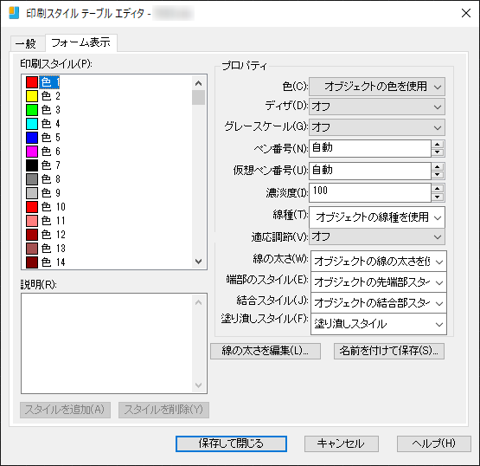
Task: Click the ペン番号(N) input field
Action: point(370,148)
